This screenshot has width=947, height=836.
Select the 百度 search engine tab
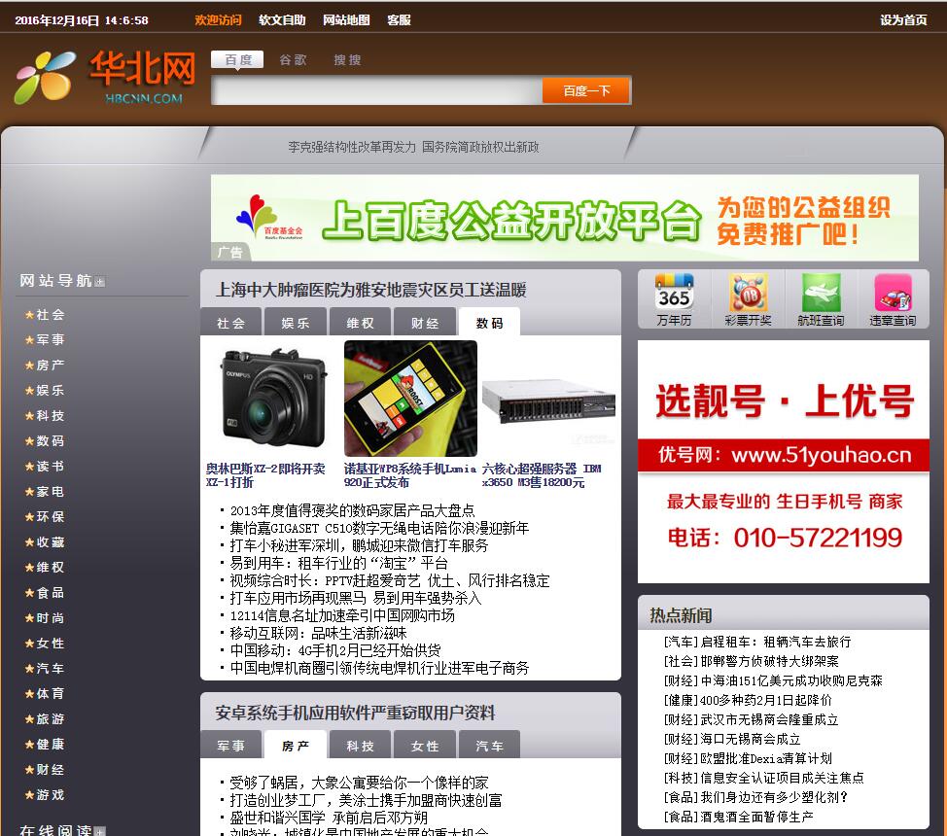pos(237,60)
